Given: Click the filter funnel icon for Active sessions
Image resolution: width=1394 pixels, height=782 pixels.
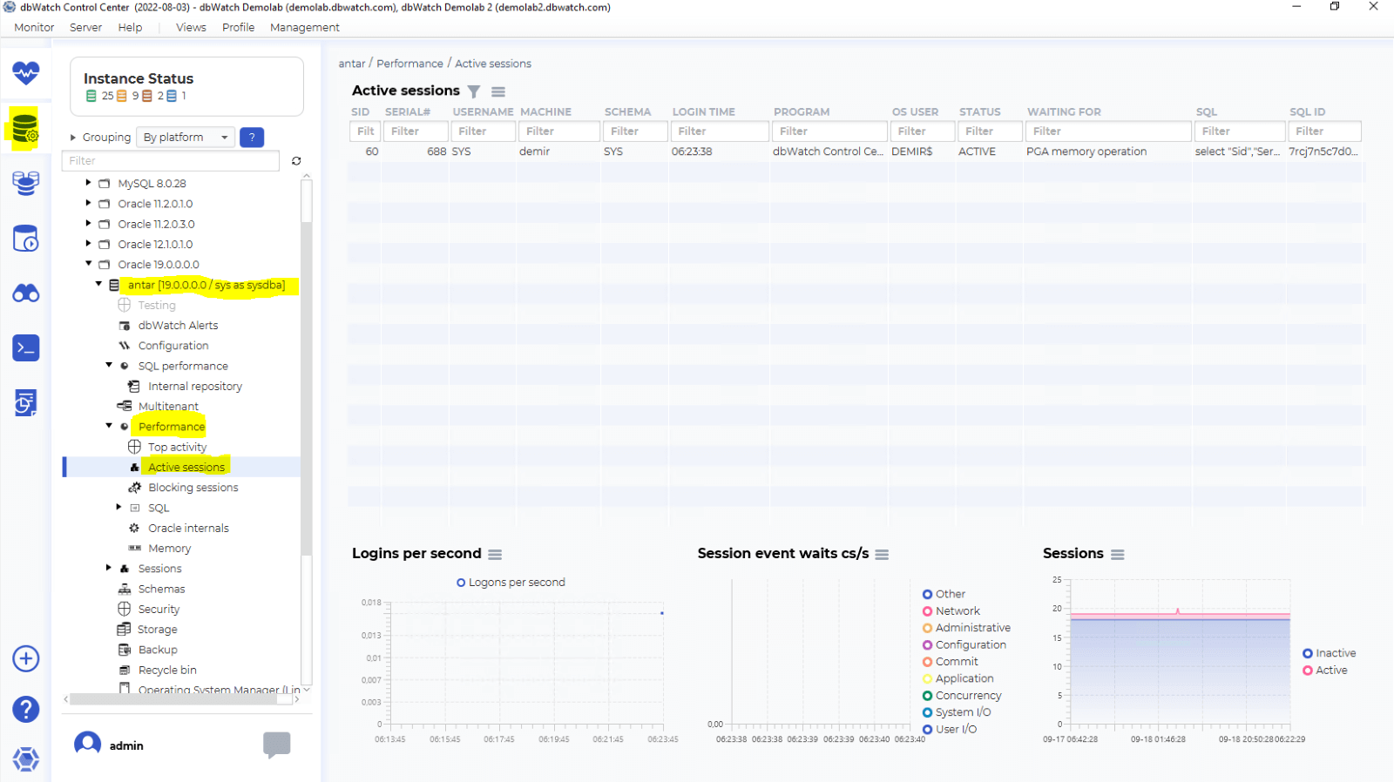Looking at the screenshot, I should tap(474, 91).
